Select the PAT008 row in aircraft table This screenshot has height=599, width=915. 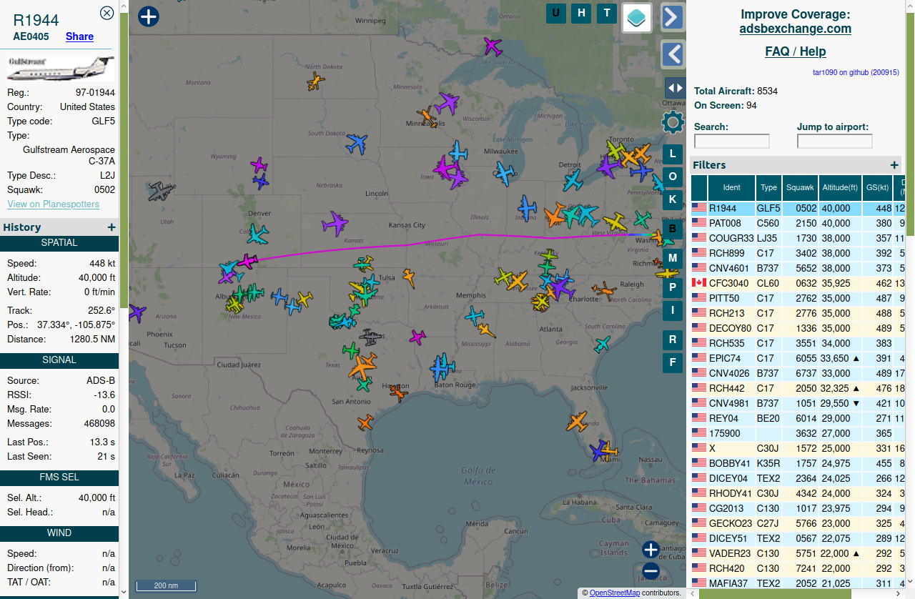(x=797, y=223)
